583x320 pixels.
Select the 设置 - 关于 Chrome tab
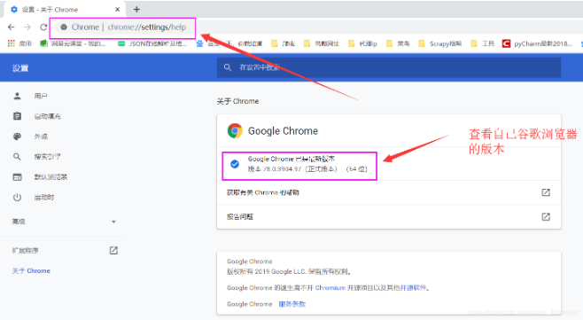click(65, 9)
